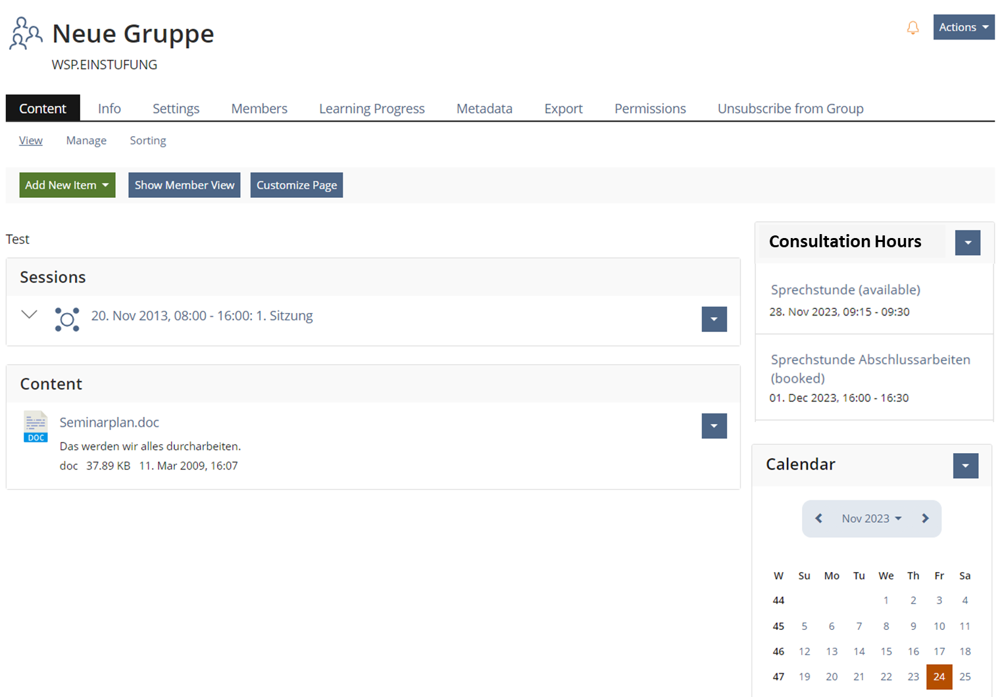Click the Show Member View button
The image size is (1000, 697).
click(184, 185)
